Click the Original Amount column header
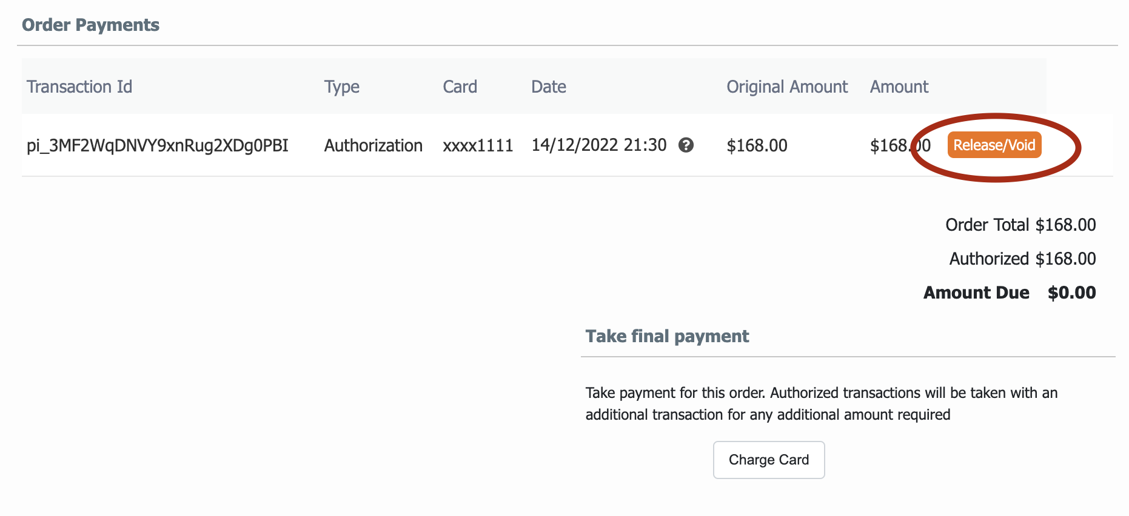 [x=786, y=87]
